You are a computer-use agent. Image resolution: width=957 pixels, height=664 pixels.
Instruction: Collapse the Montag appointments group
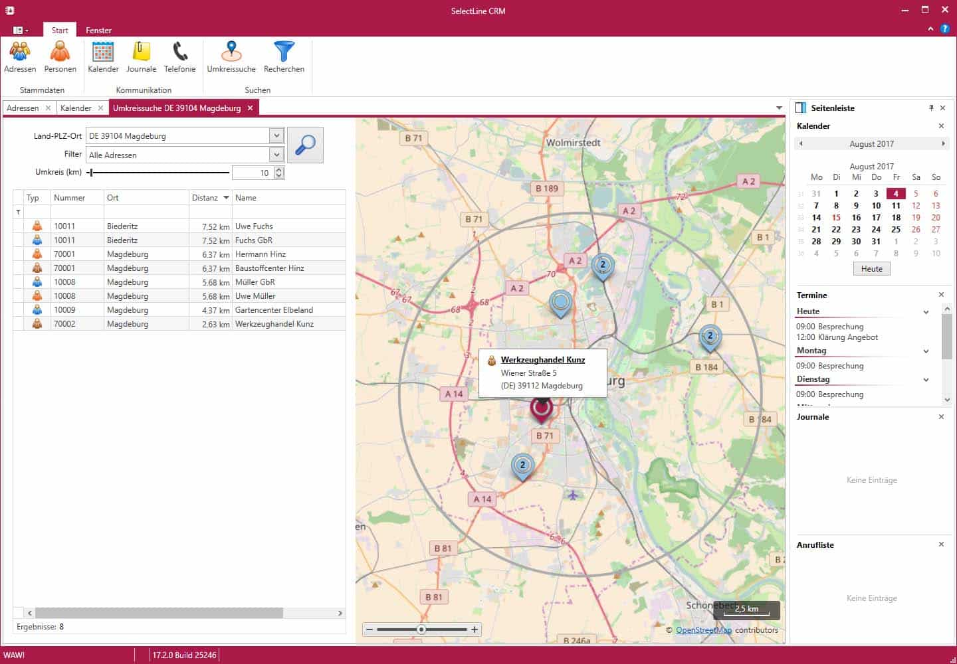pos(926,351)
